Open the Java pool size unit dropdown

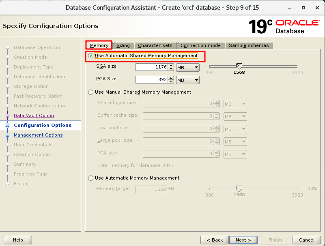point(235,129)
